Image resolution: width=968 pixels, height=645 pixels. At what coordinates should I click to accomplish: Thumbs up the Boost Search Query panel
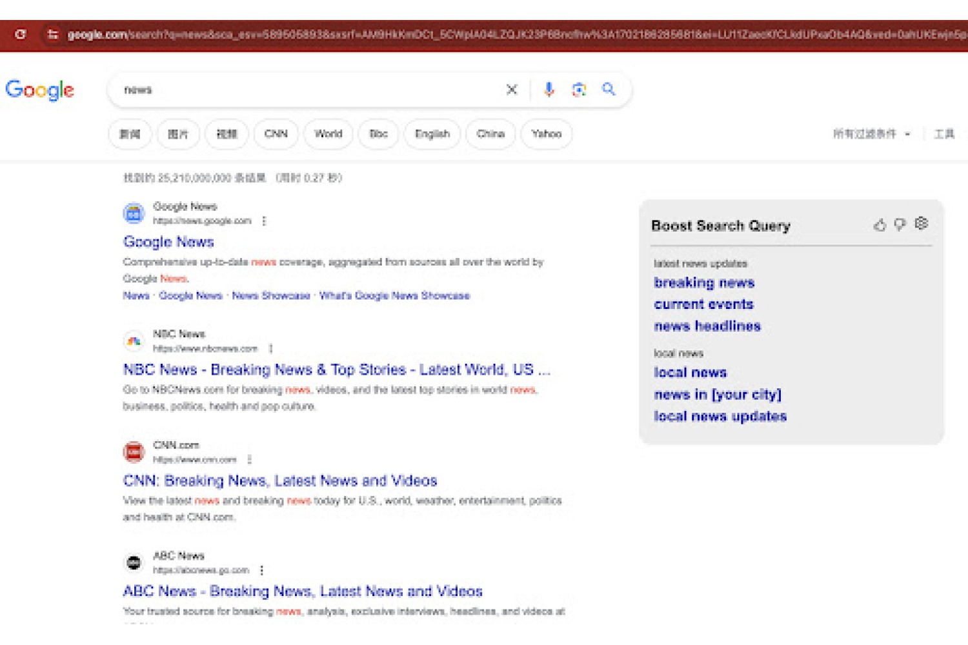point(880,225)
